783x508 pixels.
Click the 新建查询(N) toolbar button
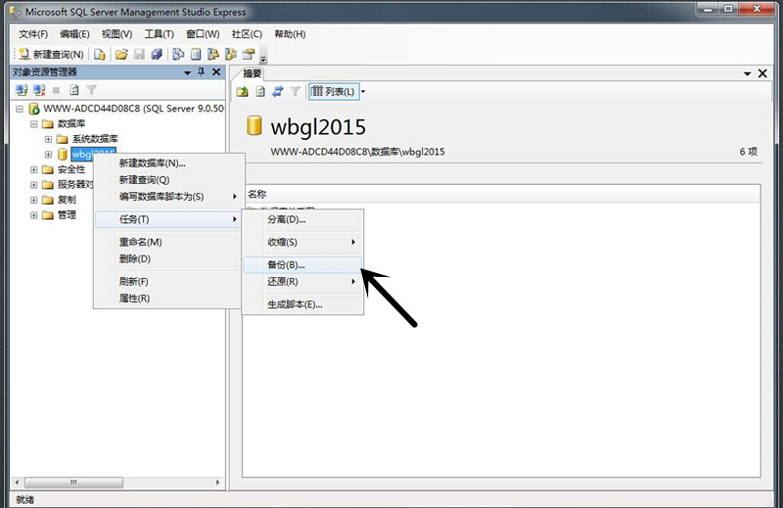click(51, 54)
